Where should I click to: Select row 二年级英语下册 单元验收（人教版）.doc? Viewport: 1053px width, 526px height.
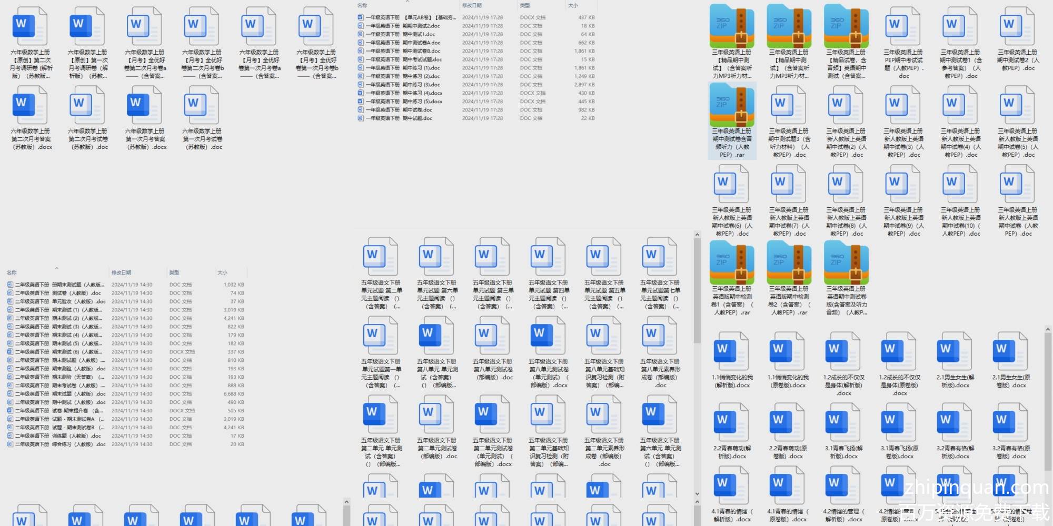pyautogui.click(x=126, y=301)
